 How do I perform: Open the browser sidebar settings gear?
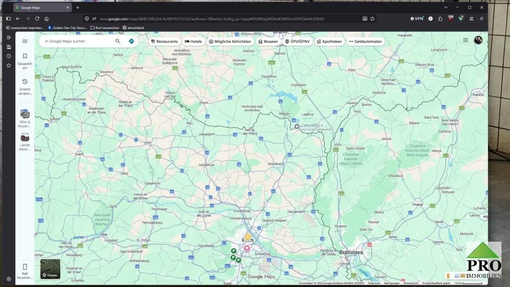(9, 279)
